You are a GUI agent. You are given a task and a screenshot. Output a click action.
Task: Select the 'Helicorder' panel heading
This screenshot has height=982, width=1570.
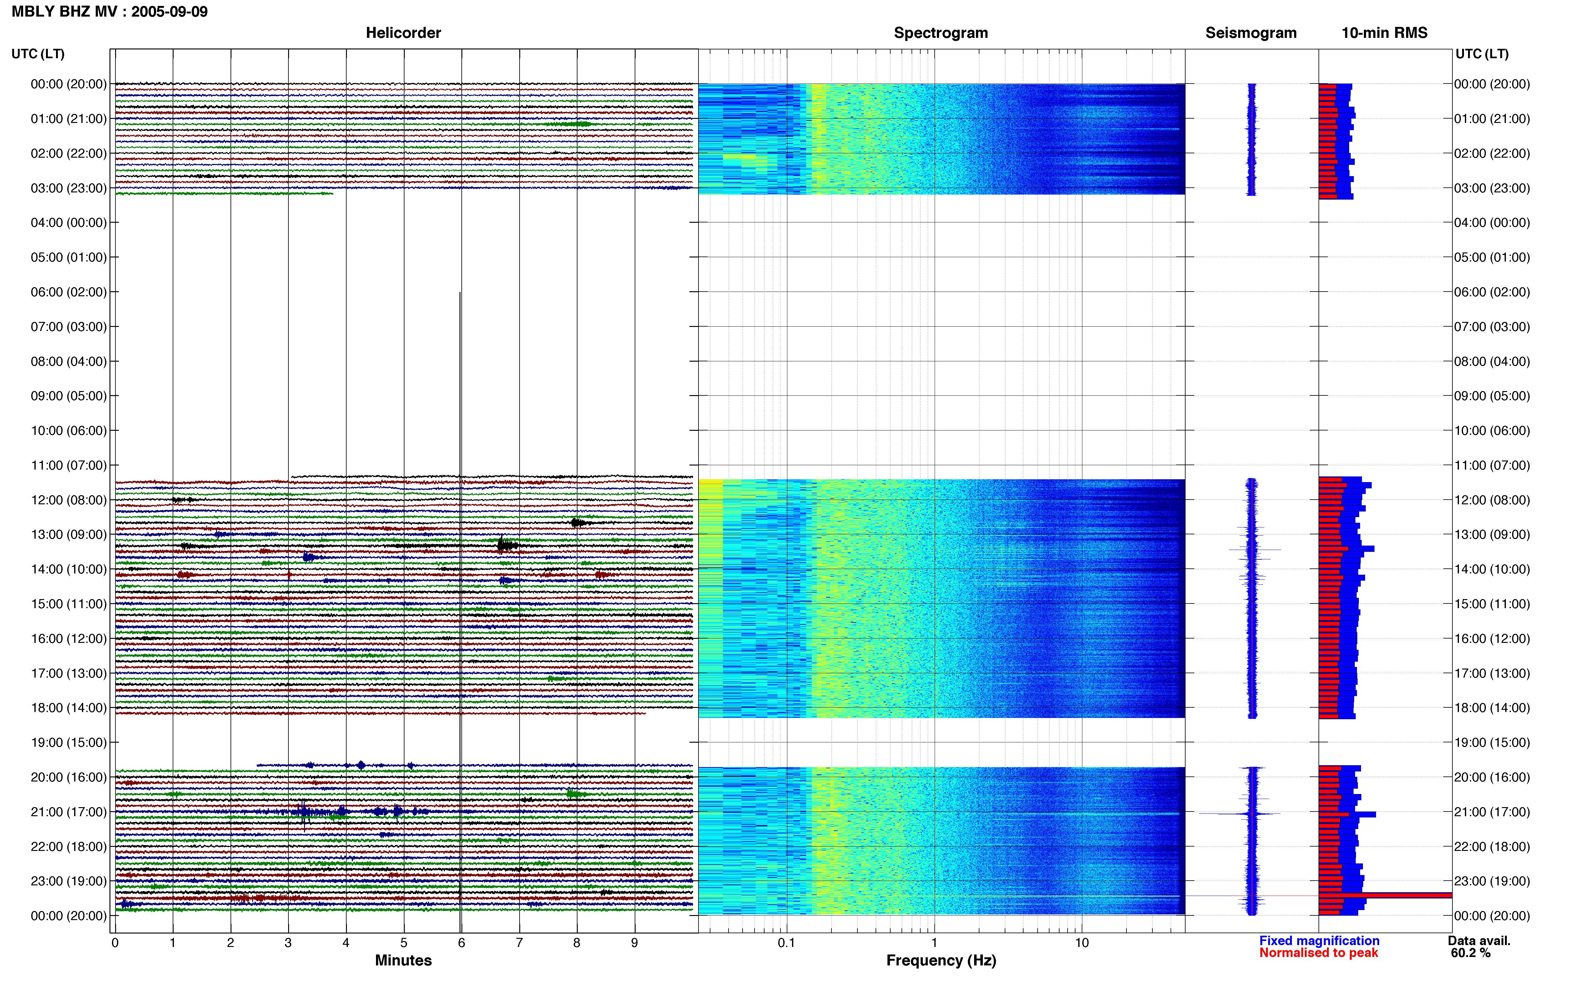coord(403,33)
